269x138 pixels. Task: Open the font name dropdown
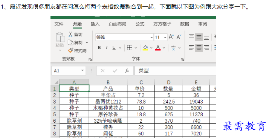[x=151, y=37]
